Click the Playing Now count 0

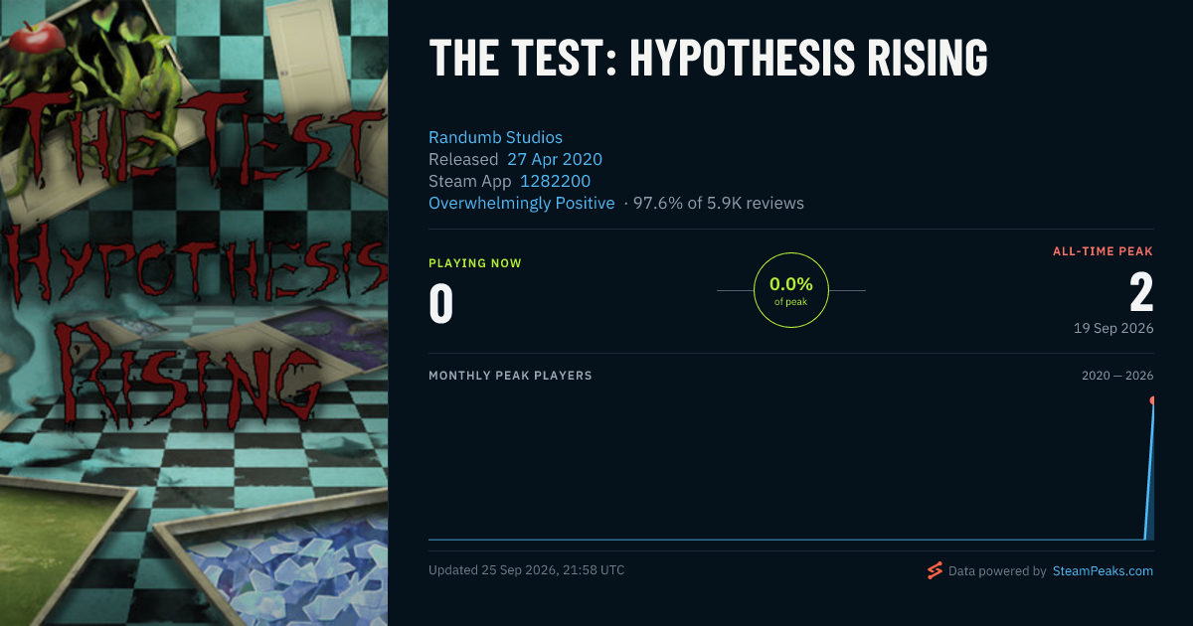coord(441,304)
